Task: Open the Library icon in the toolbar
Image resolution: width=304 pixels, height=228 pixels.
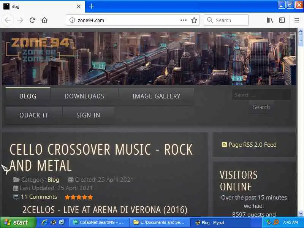Action: tap(270, 20)
